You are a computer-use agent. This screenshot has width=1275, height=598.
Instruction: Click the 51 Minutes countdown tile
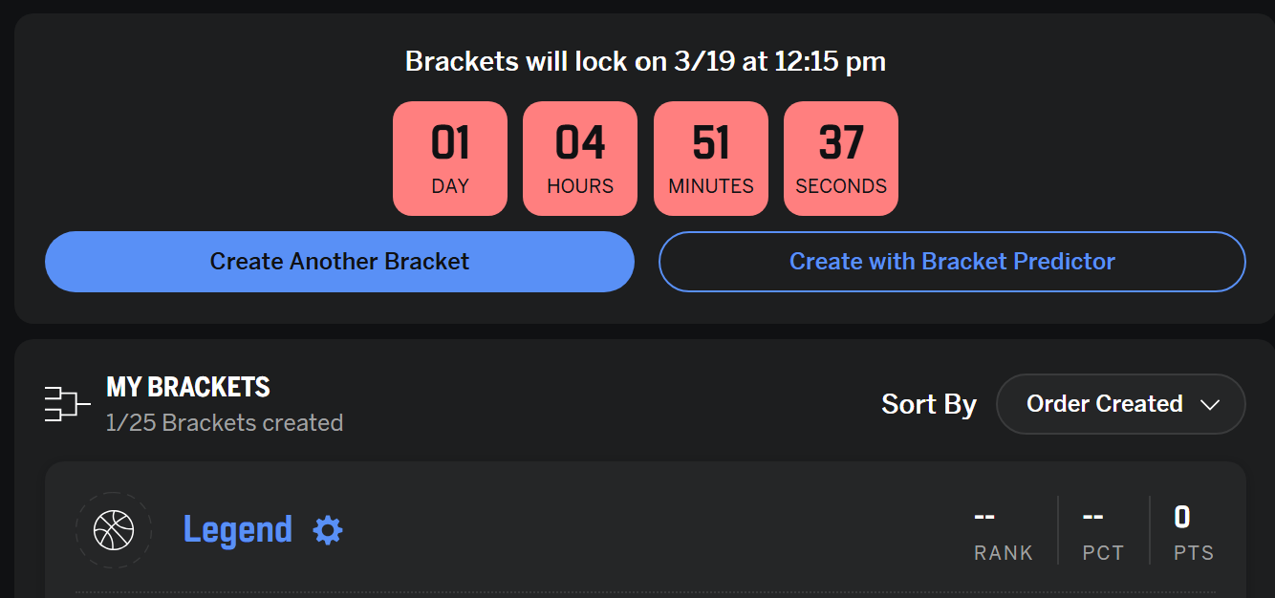tap(711, 159)
